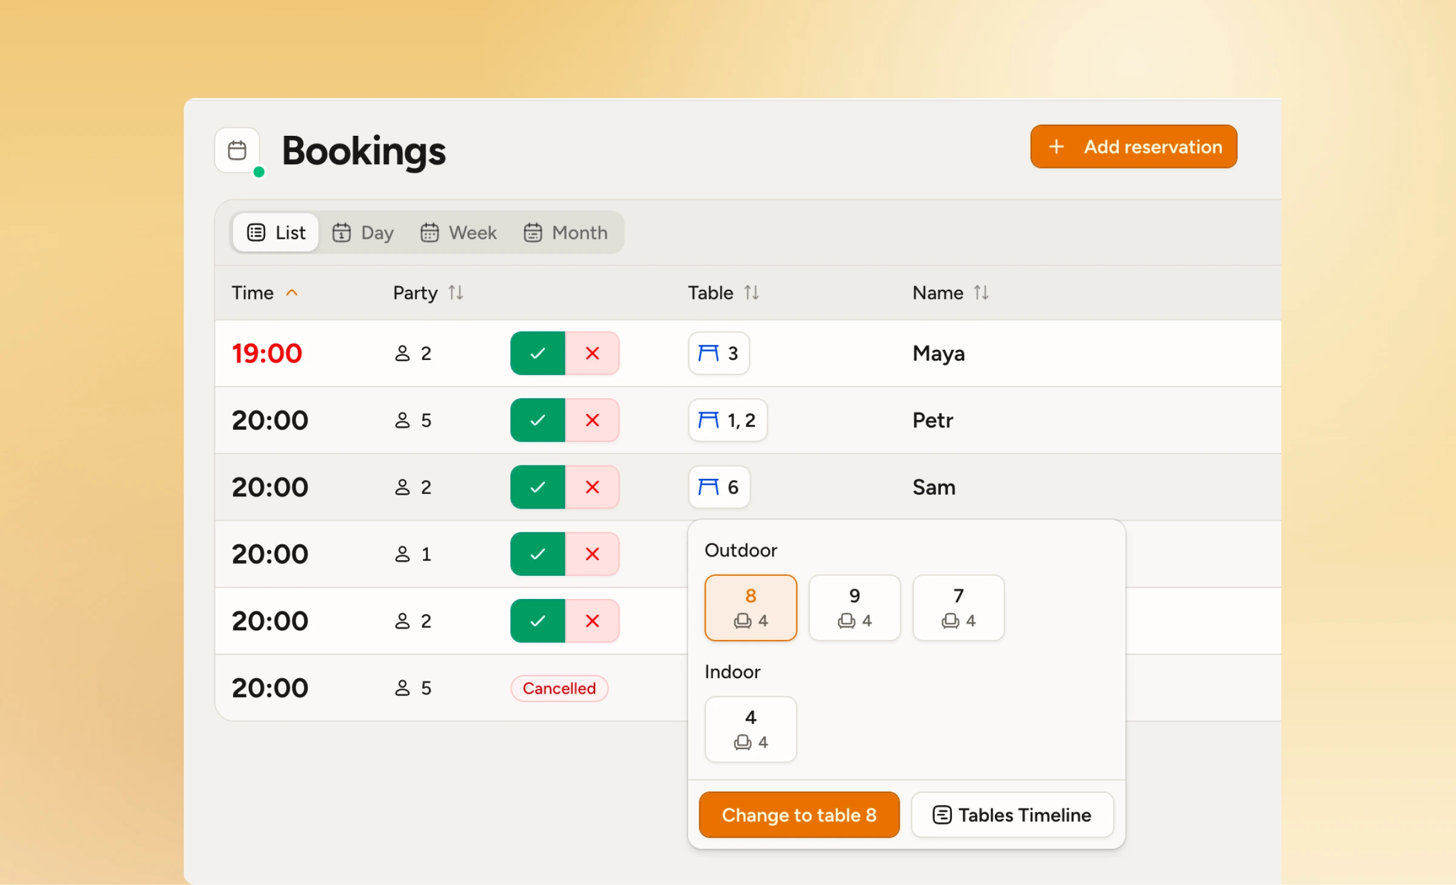Sort by Name column arrows
This screenshot has height=885, width=1456.
982,293
